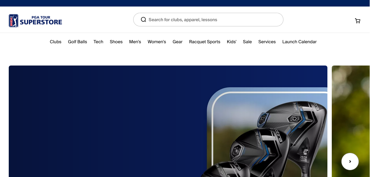Click the search magnifier icon
The image size is (373, 177).
pos(143,20)
